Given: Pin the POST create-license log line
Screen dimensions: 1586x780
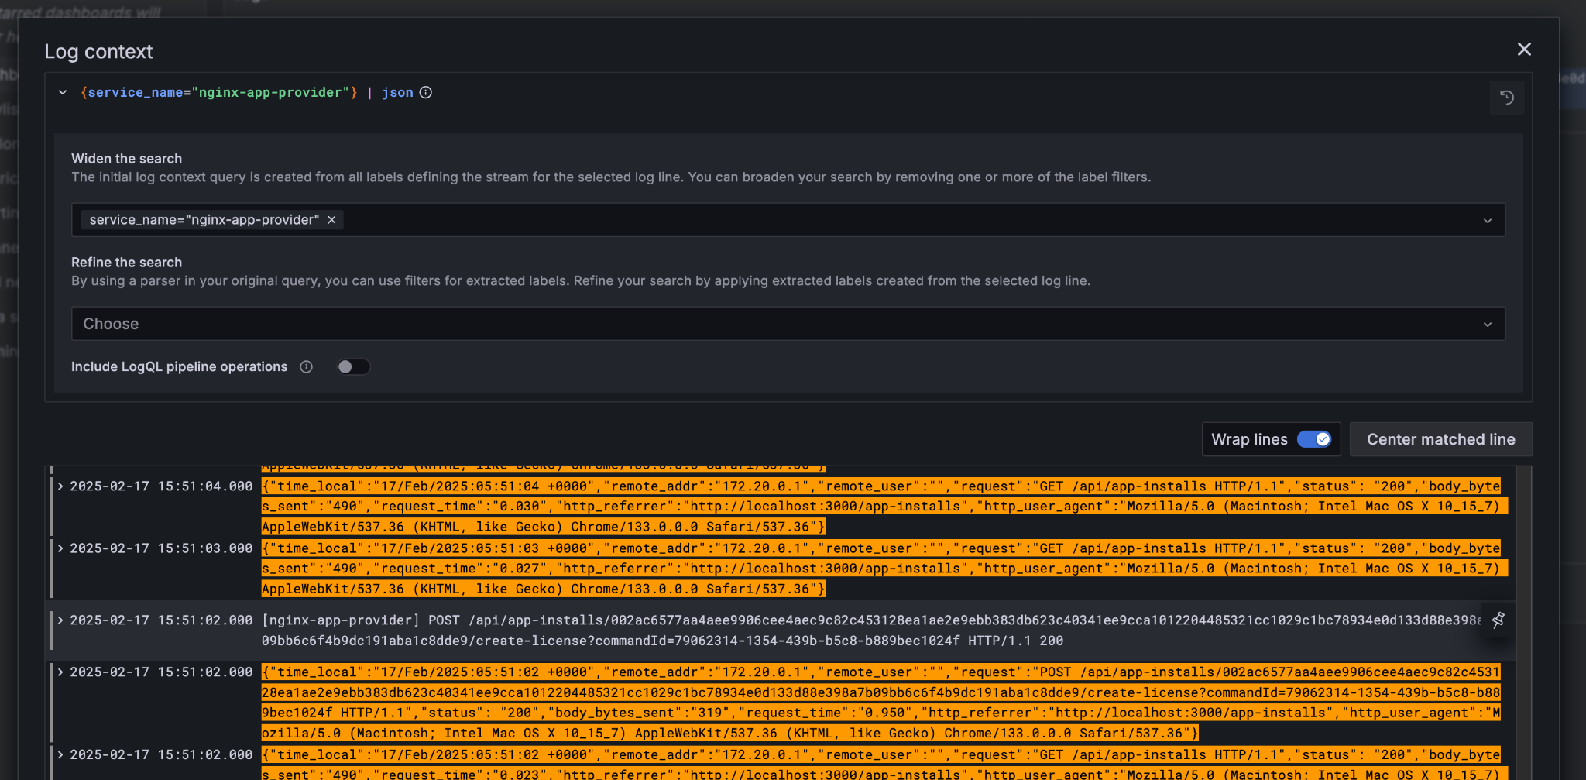Looking at the screenshot, I should (x=1498, y=620).
